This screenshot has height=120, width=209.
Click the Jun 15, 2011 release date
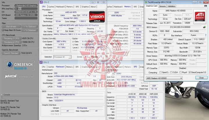coord(165,23)
